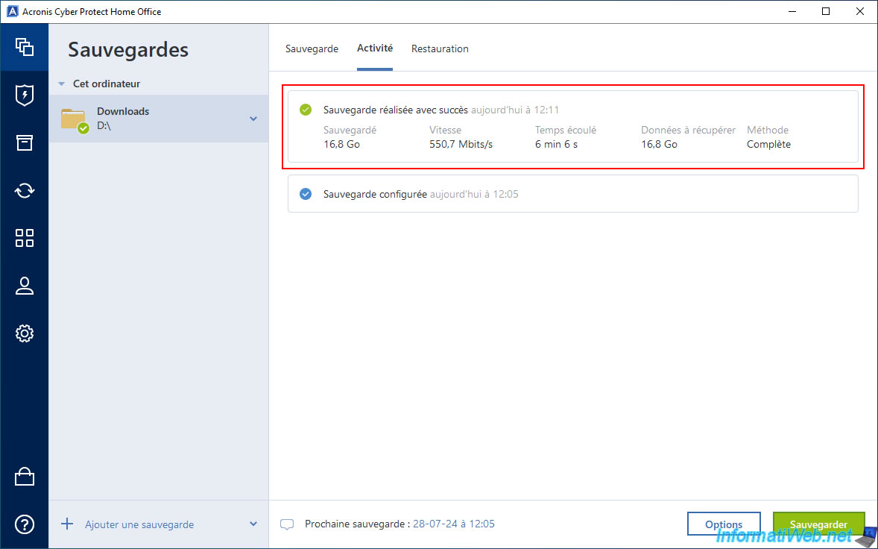Viewport: 878px width, 549px height.
Task: Switch to the Restauration tab
Action: point(440,48)
